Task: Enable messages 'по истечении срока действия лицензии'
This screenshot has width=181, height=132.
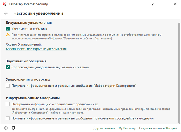Action: pyautogui.click(x=8, y=118)
